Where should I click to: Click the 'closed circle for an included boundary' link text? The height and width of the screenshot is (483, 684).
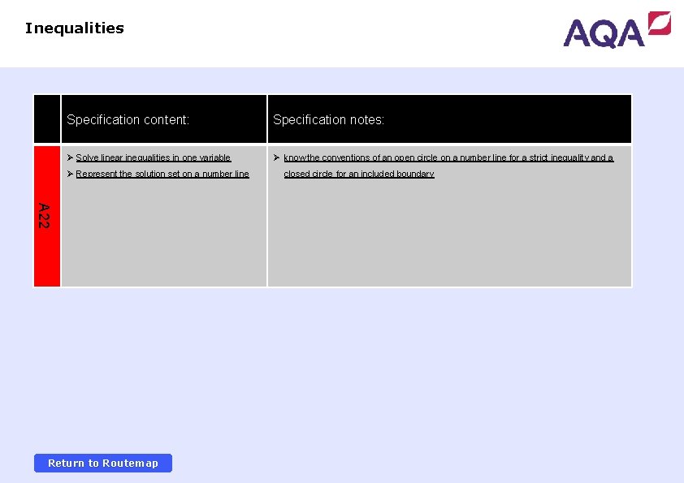pyautogui.click(x=359, y=174)
